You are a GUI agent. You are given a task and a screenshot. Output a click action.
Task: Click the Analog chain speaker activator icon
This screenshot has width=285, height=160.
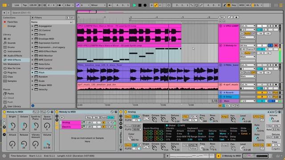[x=104, y=123]
